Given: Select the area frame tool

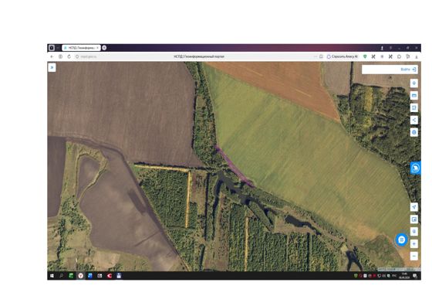Looking at the screenshot, I should [413, 108].
